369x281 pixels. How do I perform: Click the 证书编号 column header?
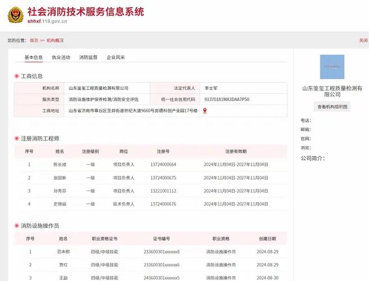[x=162, y=239]
